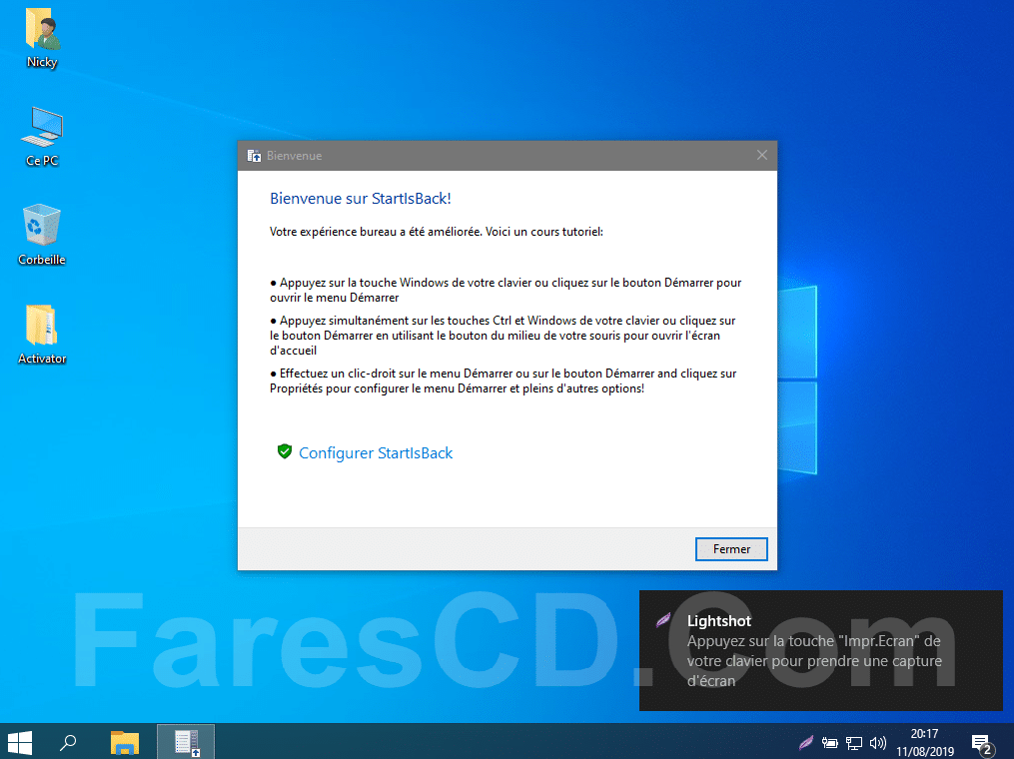This screenshot has height=759, width=1014.
Task: Click the bullet about Ctrl et Windows
Action: tap(503, 335)
